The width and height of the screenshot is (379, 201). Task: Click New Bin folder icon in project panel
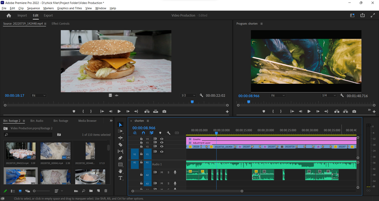[x=91, y=191]
